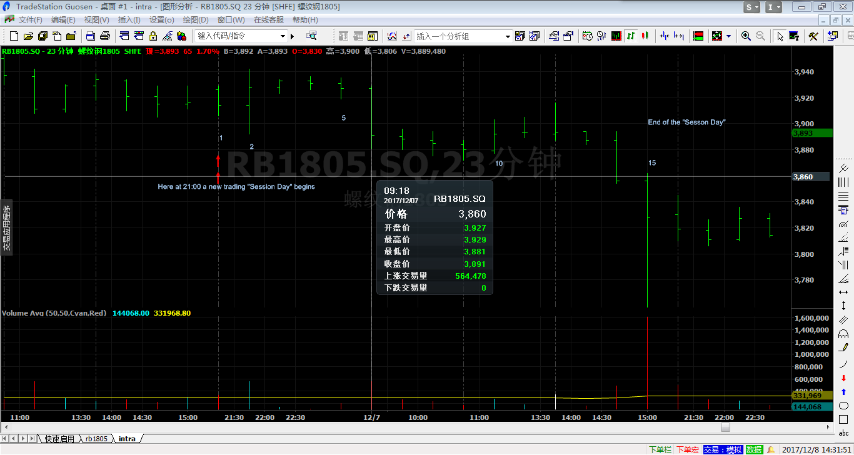Click the Print preview icon
The width and height of the screenshot is (854, 455).
[90, 36]
